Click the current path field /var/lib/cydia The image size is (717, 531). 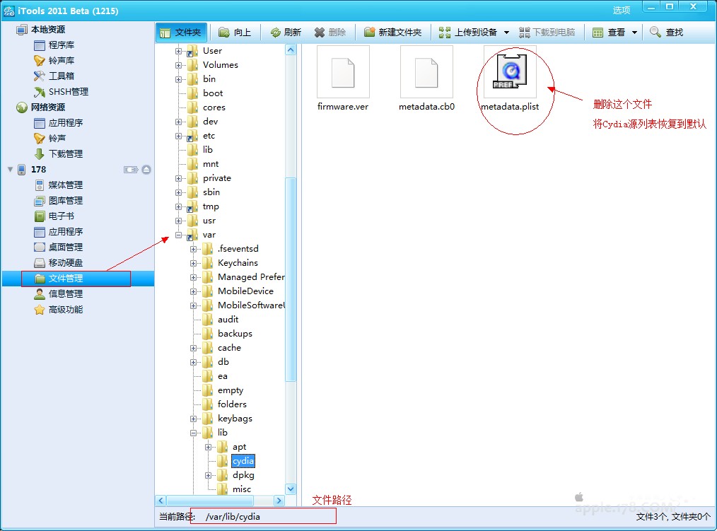(x=263, y=516)
